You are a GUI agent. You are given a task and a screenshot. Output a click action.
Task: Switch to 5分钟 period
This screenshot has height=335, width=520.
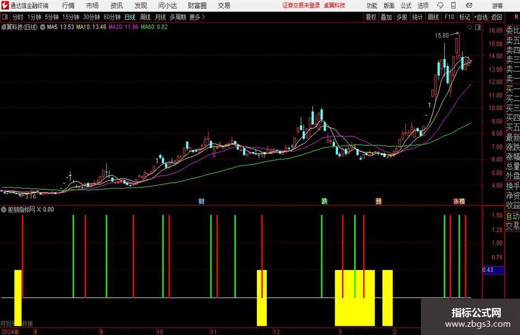pos(52,17)
